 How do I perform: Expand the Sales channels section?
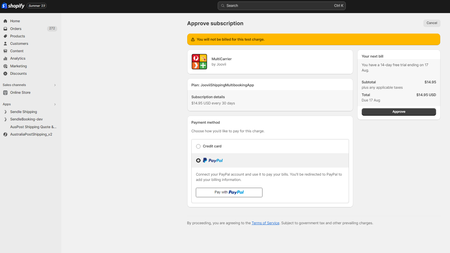(55, 85)
